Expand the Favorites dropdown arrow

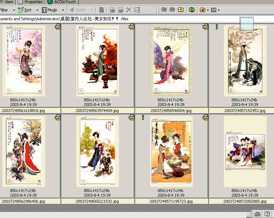click(208, 10)
